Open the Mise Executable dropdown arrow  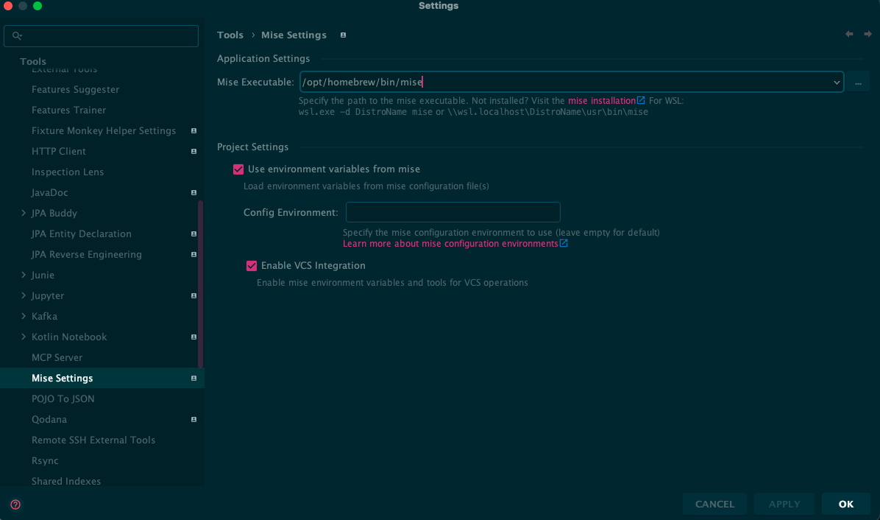pyautogui.click(x=837, y=82)
